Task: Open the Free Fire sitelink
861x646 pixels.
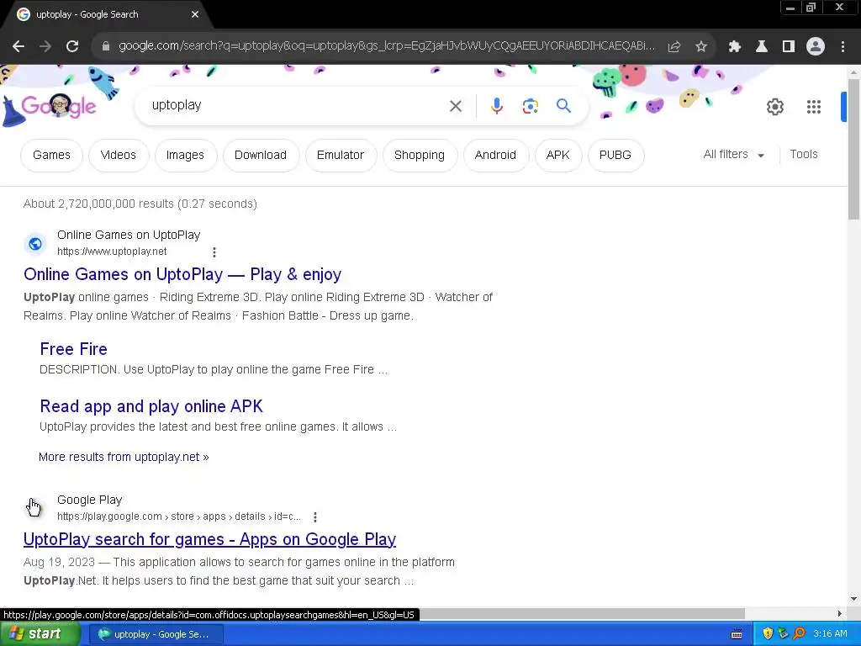Action: coord(74,349)
